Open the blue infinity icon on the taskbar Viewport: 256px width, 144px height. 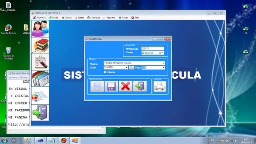click(40, 140)
